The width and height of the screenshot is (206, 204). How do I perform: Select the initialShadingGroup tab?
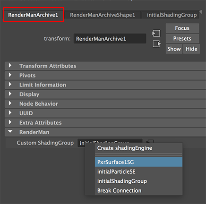[x=171, y=15]
